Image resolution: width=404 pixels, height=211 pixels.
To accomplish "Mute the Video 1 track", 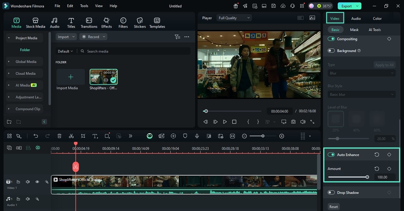I will [28, 182].
